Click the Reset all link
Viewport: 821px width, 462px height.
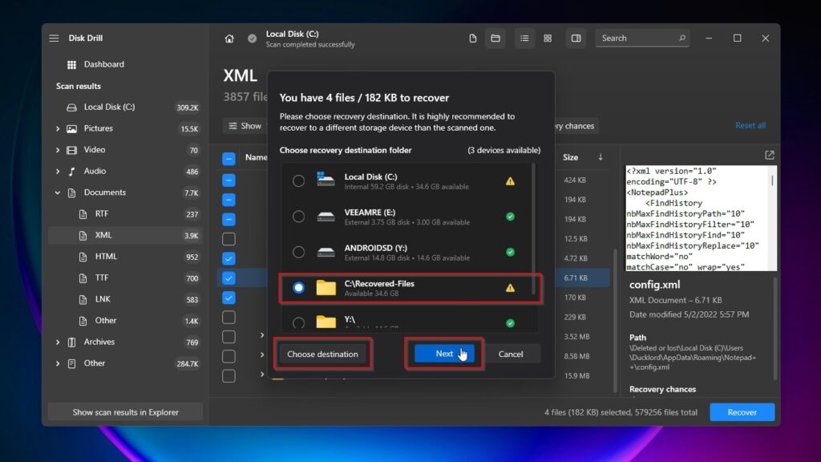750,125
